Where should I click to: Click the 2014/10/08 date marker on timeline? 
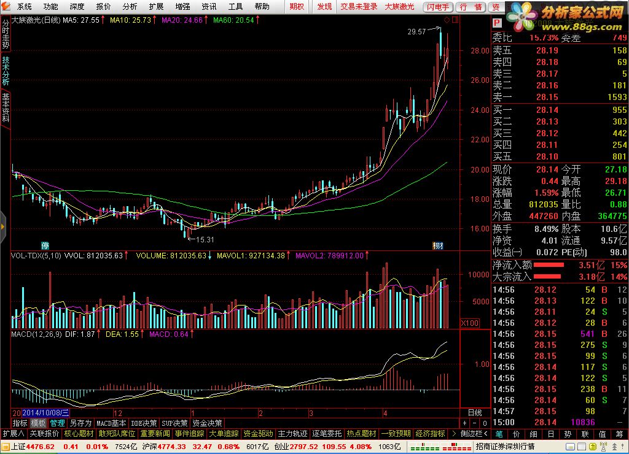click(x=45, y=413)
